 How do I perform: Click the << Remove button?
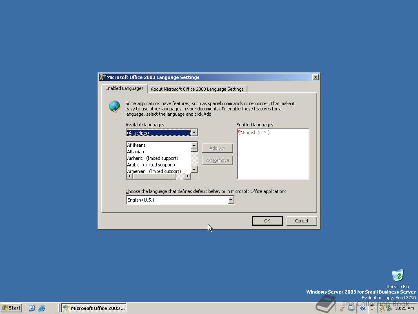(217, 160)
